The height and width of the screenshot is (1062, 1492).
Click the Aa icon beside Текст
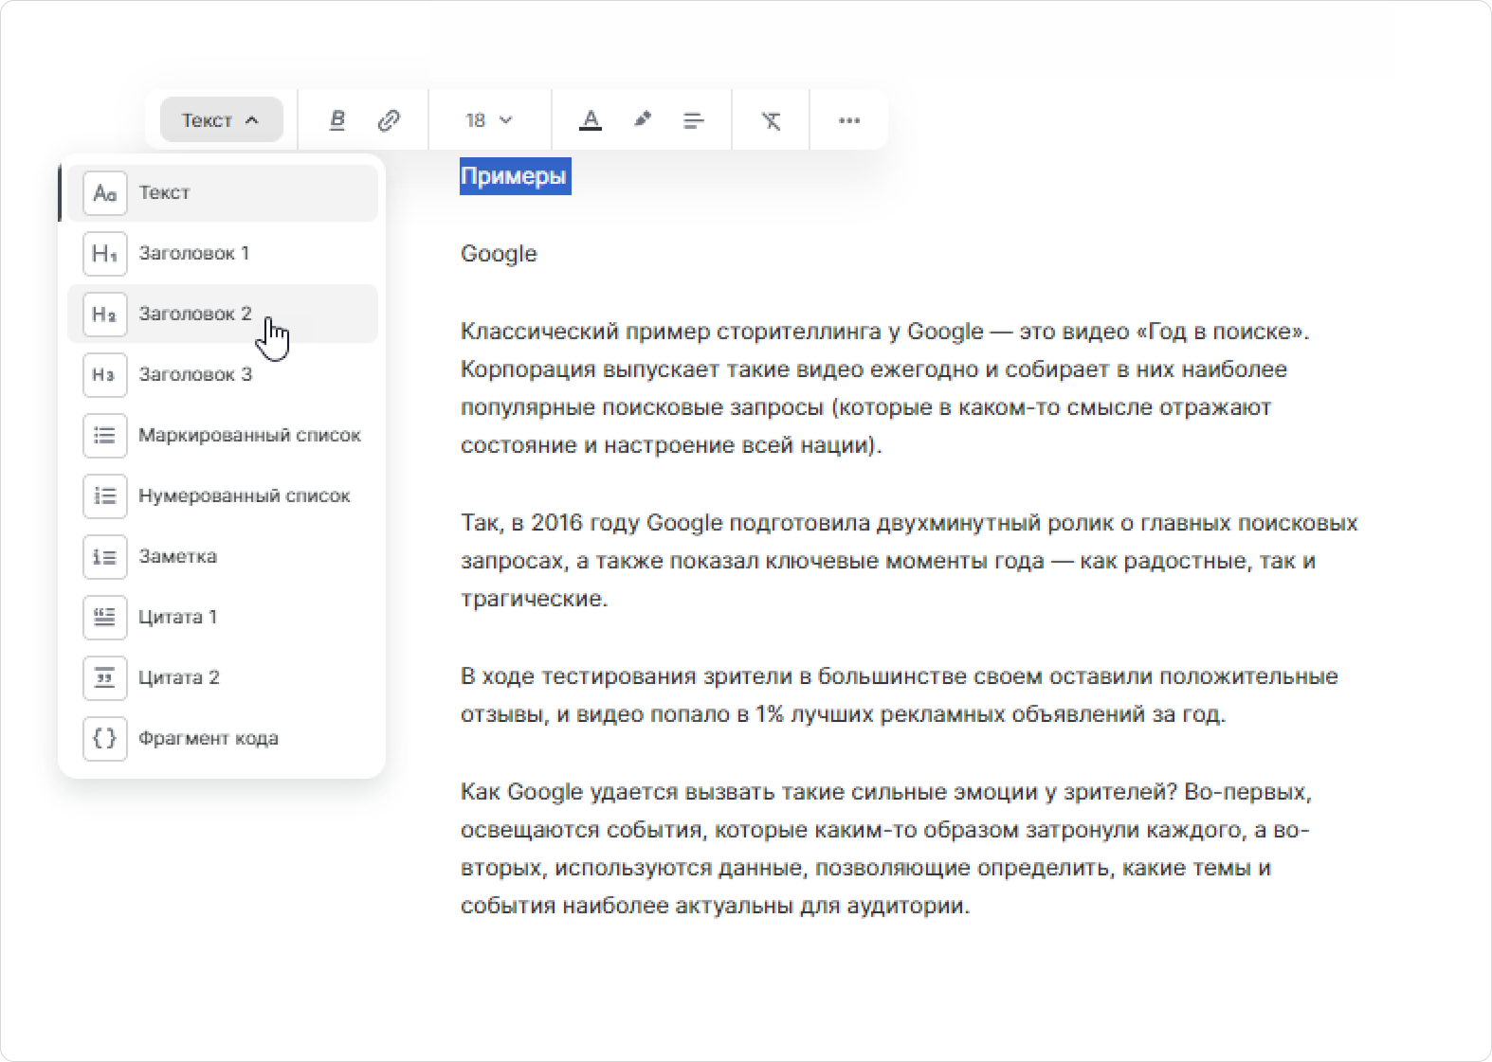tap(105, 193)
